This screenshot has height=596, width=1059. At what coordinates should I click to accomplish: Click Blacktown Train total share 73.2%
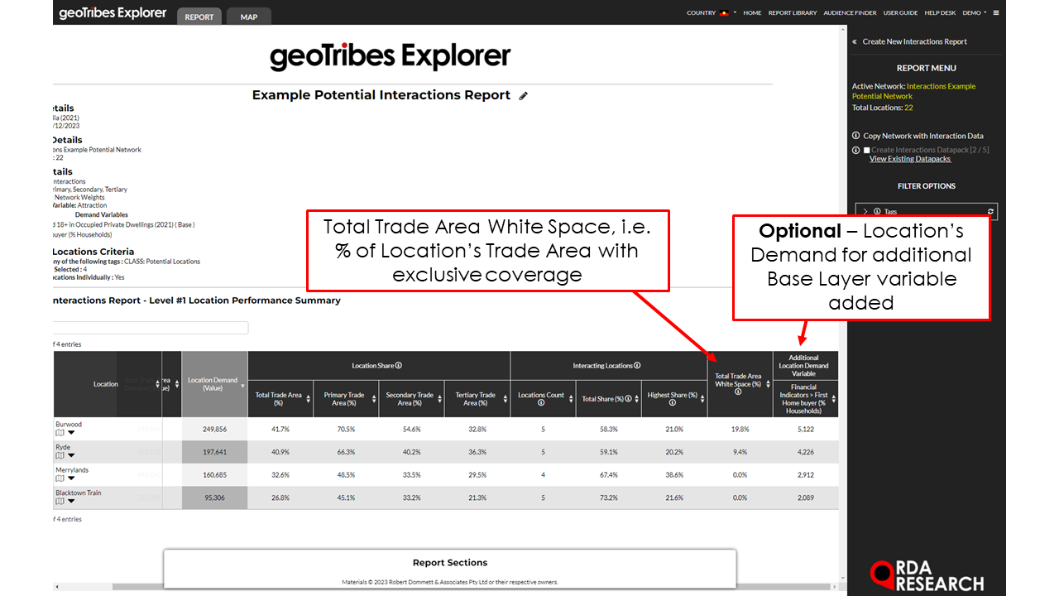pyautogui.click(x=609, y=497)
